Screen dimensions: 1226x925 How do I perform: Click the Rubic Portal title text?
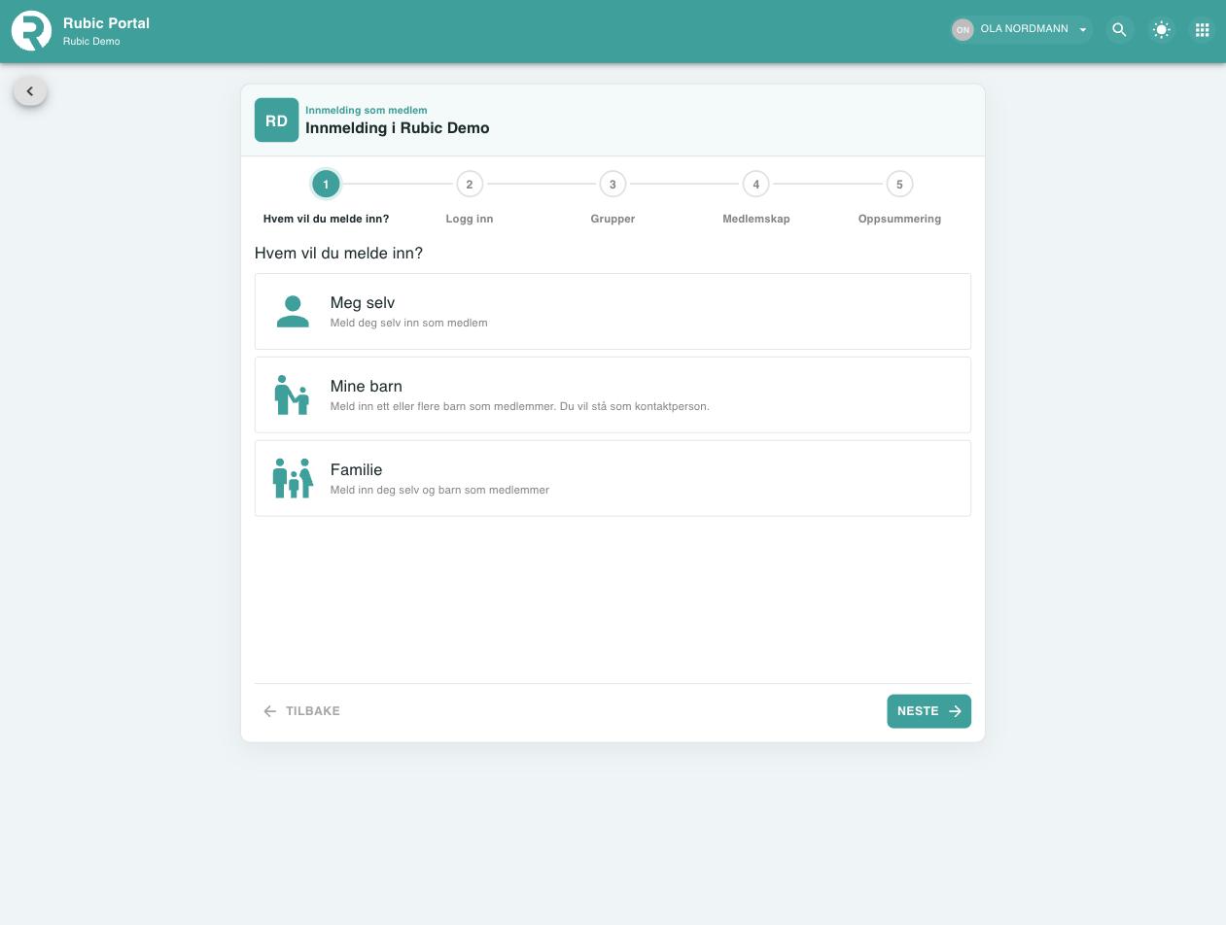click(106, 23)
